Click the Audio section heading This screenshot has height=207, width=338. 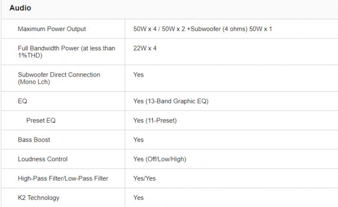[x=20, y=8]
